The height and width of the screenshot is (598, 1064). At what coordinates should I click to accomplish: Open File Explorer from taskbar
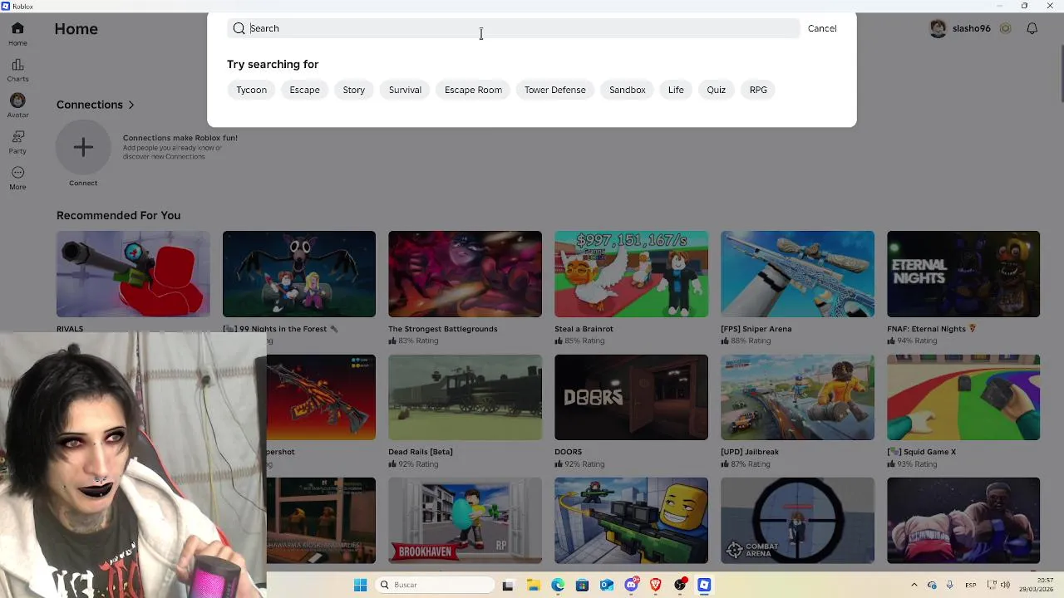(x=533, y=585)
